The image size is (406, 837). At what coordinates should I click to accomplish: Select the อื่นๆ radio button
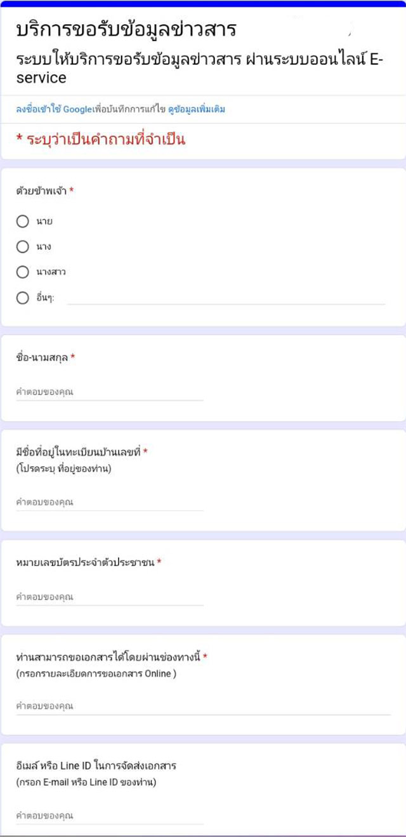[23, 298]
